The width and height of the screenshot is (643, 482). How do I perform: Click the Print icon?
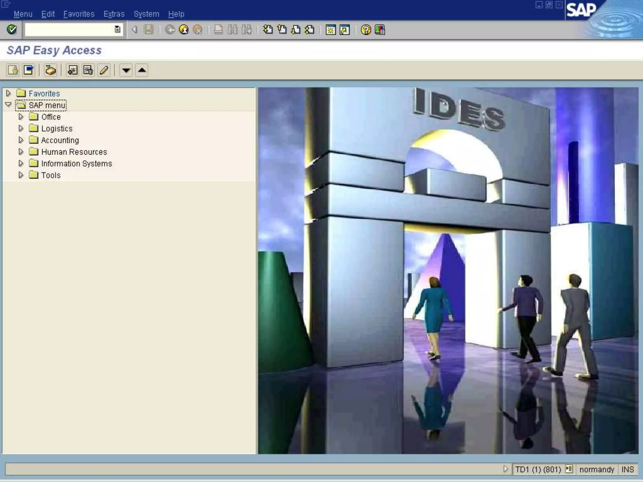[219, 30]
